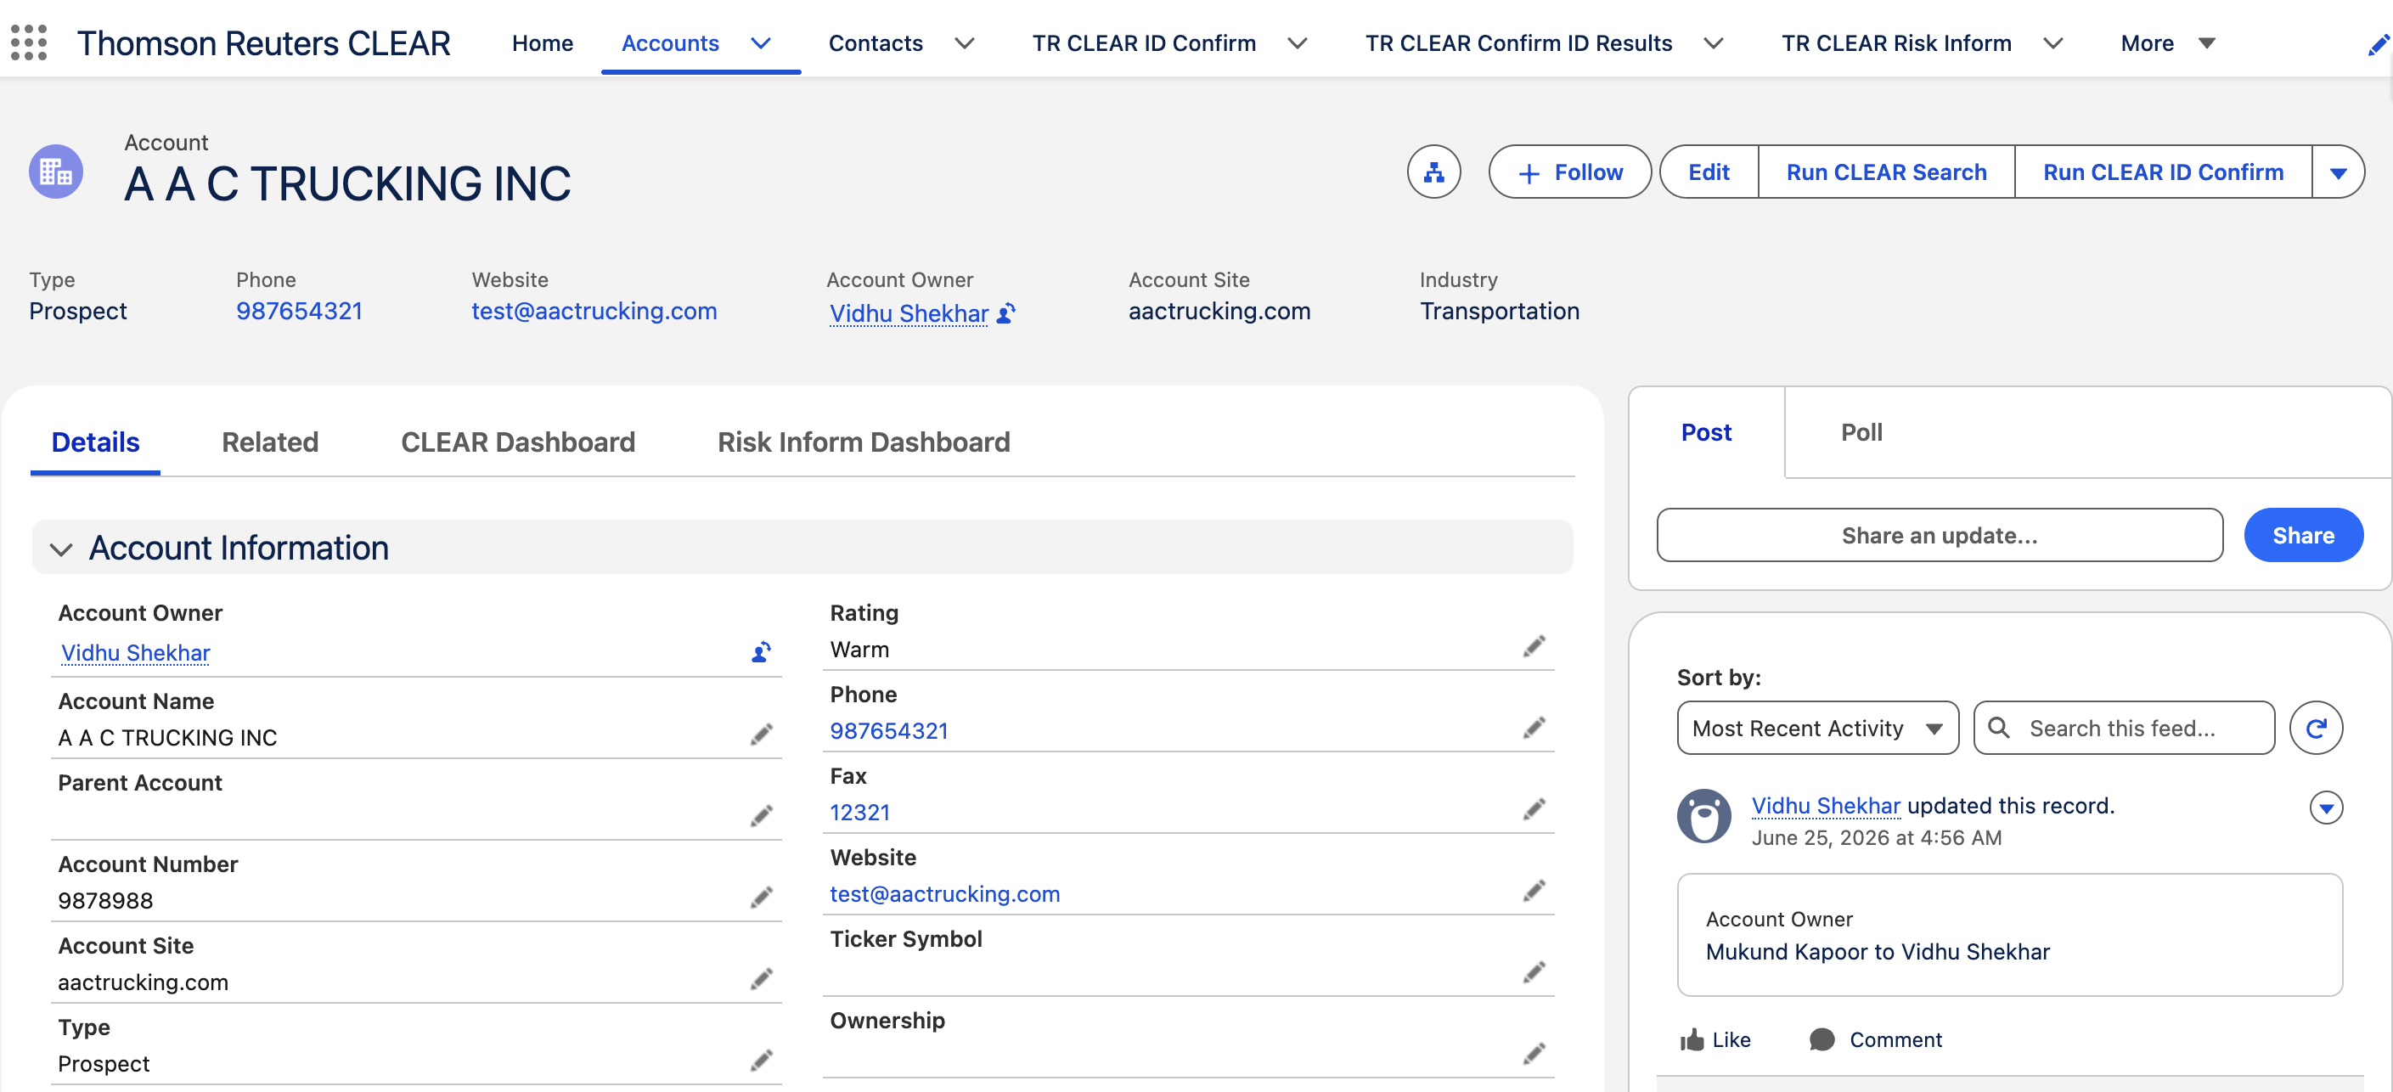
Task: Open the TR CLEAR ID Confirm tab
Action: (1144, 43)
